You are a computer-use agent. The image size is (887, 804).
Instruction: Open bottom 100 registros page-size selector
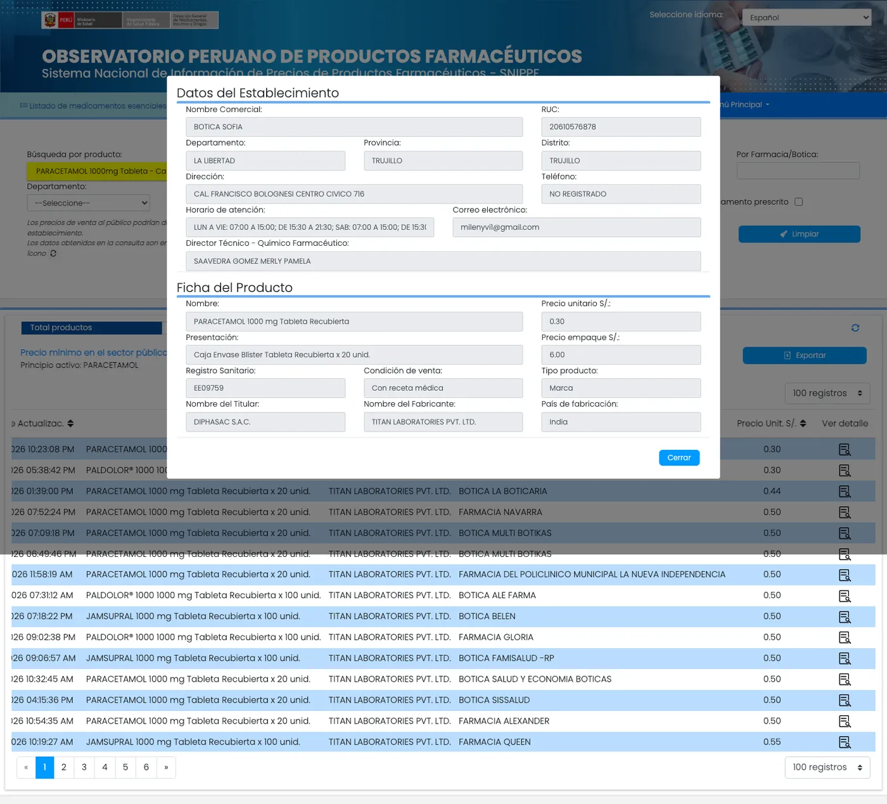[827, 767]
